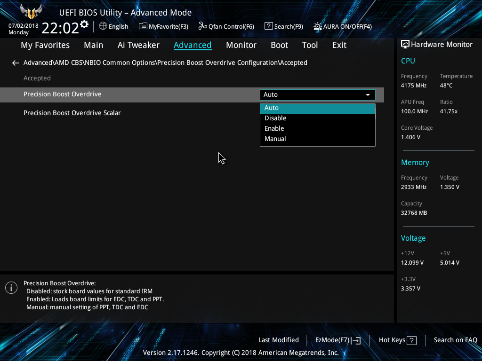Click the 32768 MB capacity value
Image resolution: width=482 pixels, height=361 pixels.
point(414,213)
